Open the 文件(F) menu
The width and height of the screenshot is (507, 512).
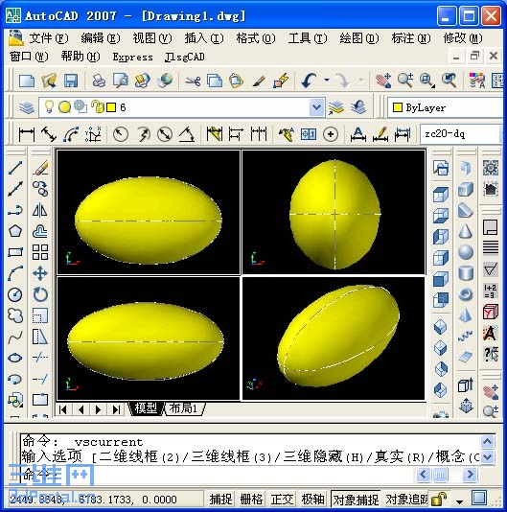(49, 38)
